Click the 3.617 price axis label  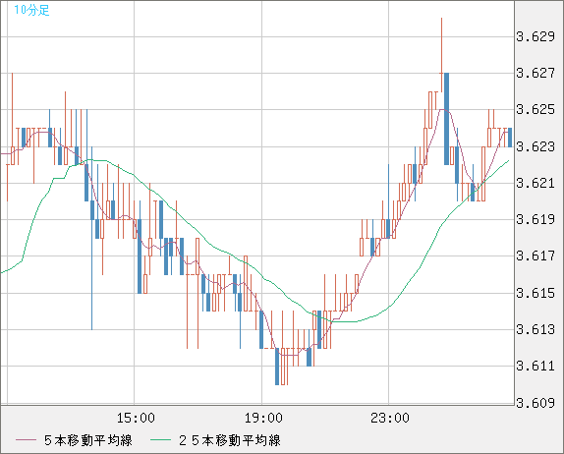click(536, 256)
